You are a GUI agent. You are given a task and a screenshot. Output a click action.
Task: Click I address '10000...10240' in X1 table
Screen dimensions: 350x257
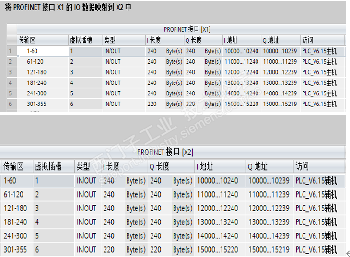[x=241, y=51]
